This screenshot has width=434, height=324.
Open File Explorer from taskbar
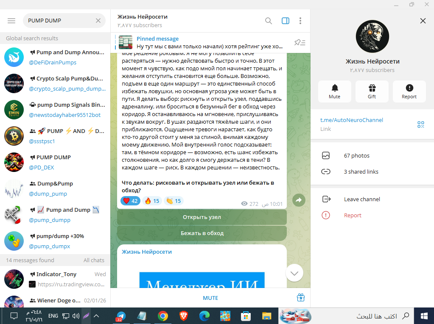pyautogui.click(x=266, y=316)
